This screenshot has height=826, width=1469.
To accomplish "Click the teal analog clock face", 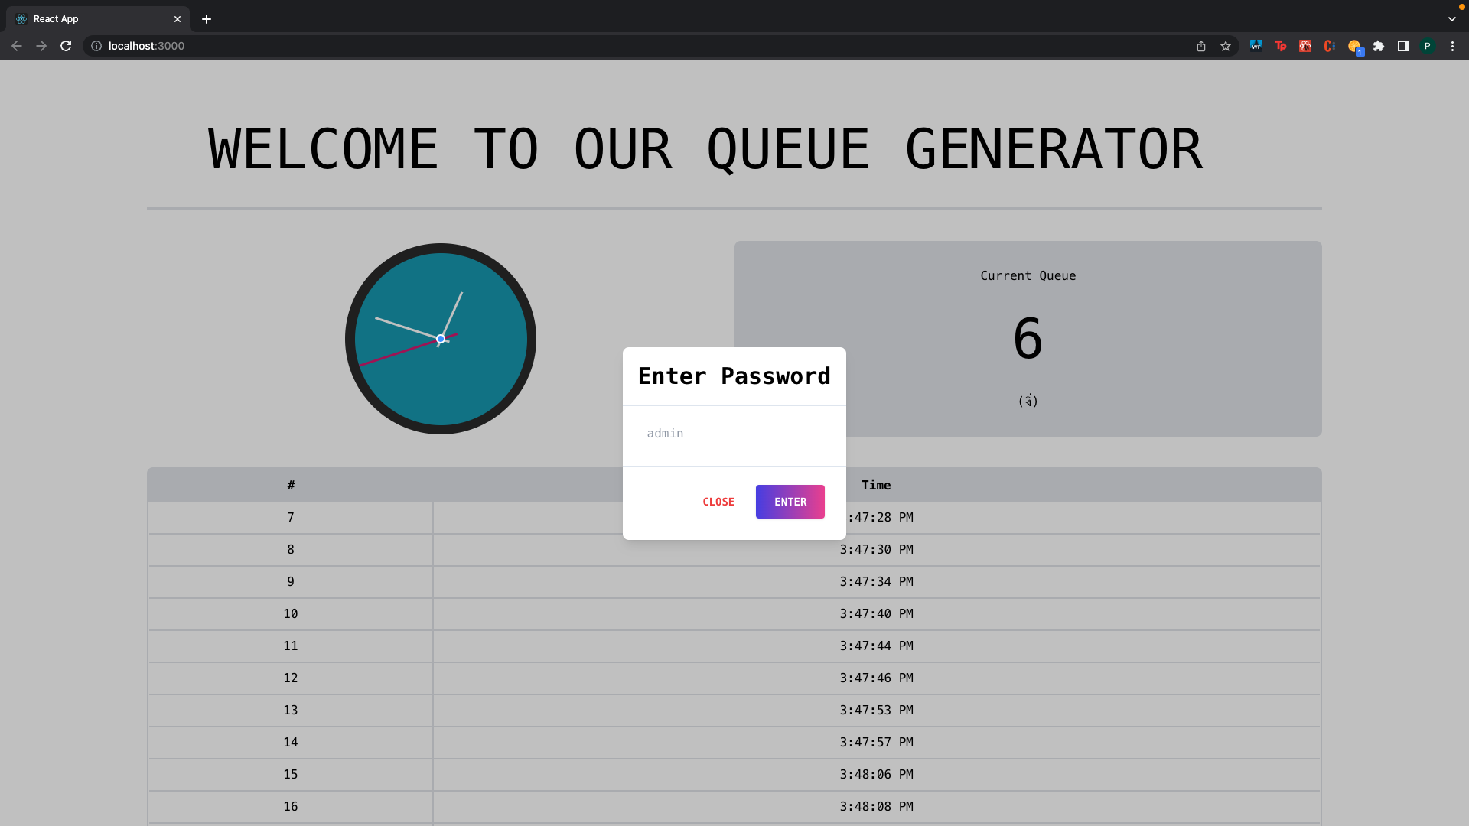I will click(x=441, y=339).
